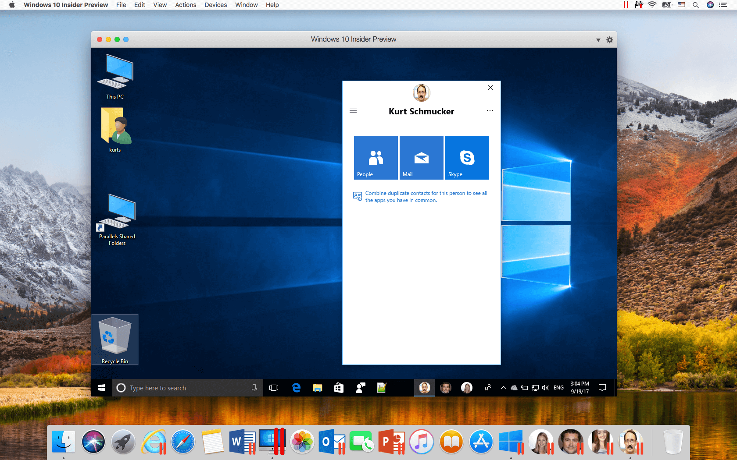Open the Apple menu
This screenshot has width=737, height=460.
tap(12, 5)
